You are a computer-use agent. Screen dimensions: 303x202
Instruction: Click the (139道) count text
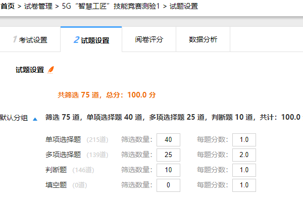(x=97, y=155)
